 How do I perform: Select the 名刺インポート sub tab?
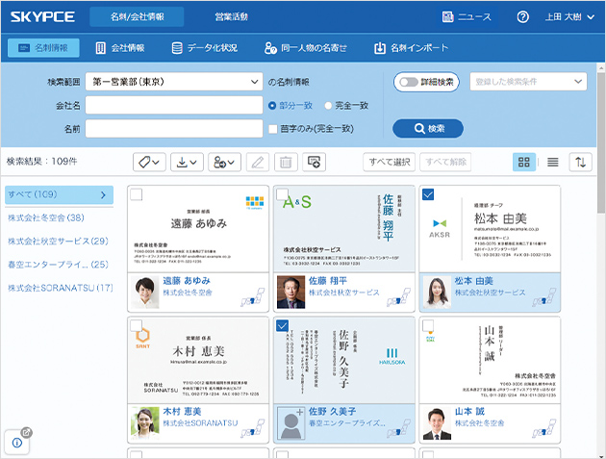[x=412, y=48]
